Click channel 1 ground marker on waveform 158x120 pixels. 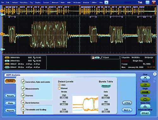click(2, 34)
